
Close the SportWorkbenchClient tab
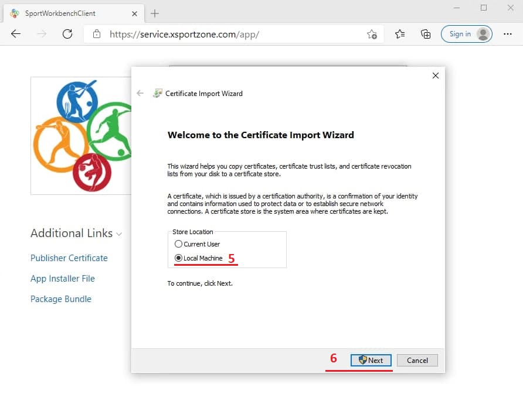coord(134,13)
